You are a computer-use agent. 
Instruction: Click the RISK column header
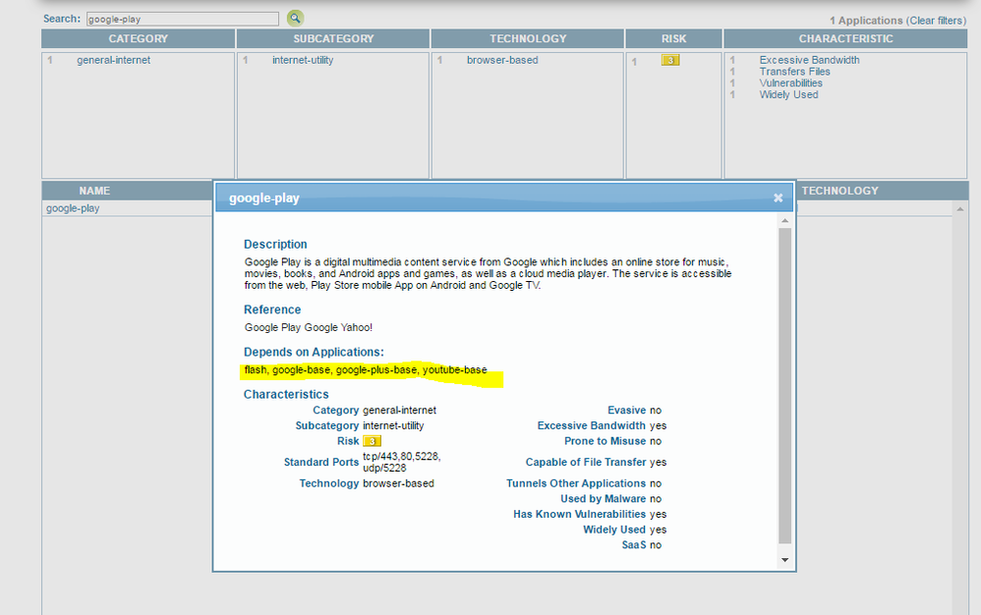673,38
